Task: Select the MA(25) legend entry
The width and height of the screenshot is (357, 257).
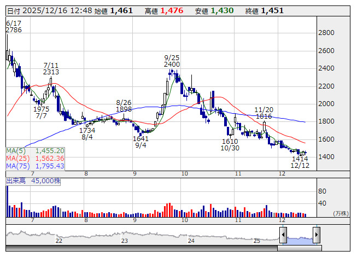Action: (36, 158)
